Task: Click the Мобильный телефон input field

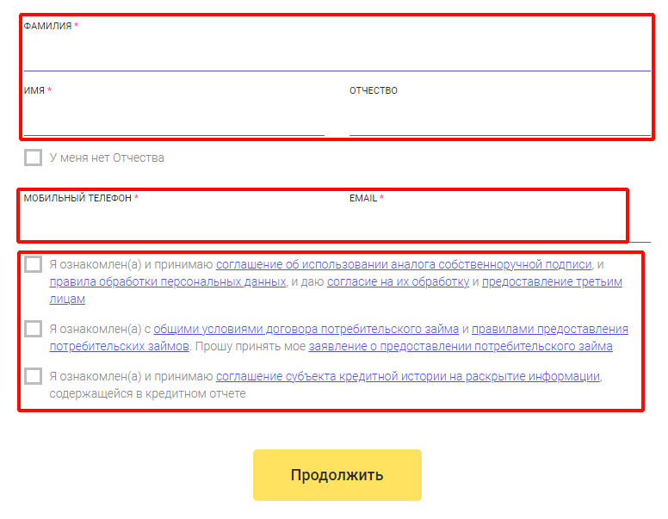Action: coord(174,225)
